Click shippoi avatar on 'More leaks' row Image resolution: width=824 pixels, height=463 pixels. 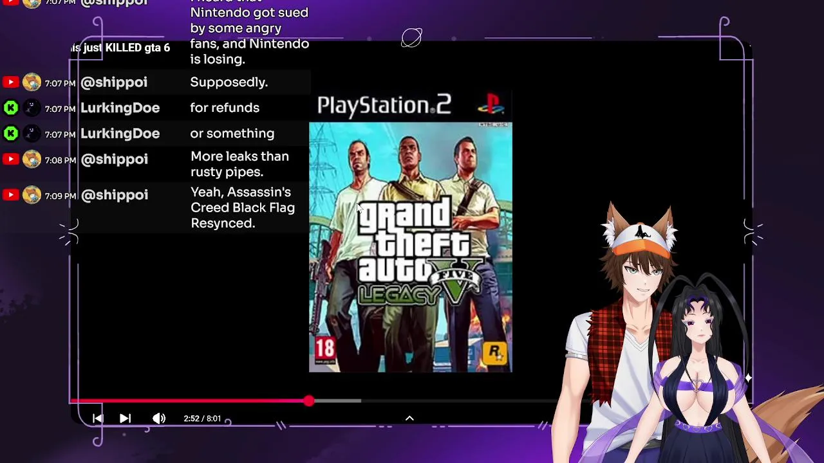[32, 159]
